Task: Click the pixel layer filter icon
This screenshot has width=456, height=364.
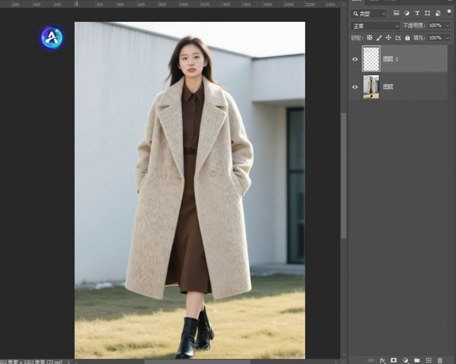Action: [396, 13]
